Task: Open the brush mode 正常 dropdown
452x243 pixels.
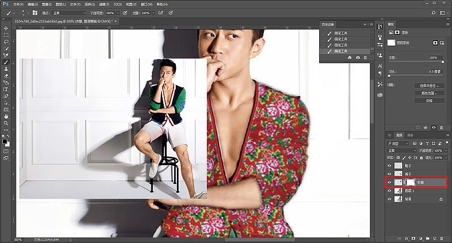Action: click(69, 13)
